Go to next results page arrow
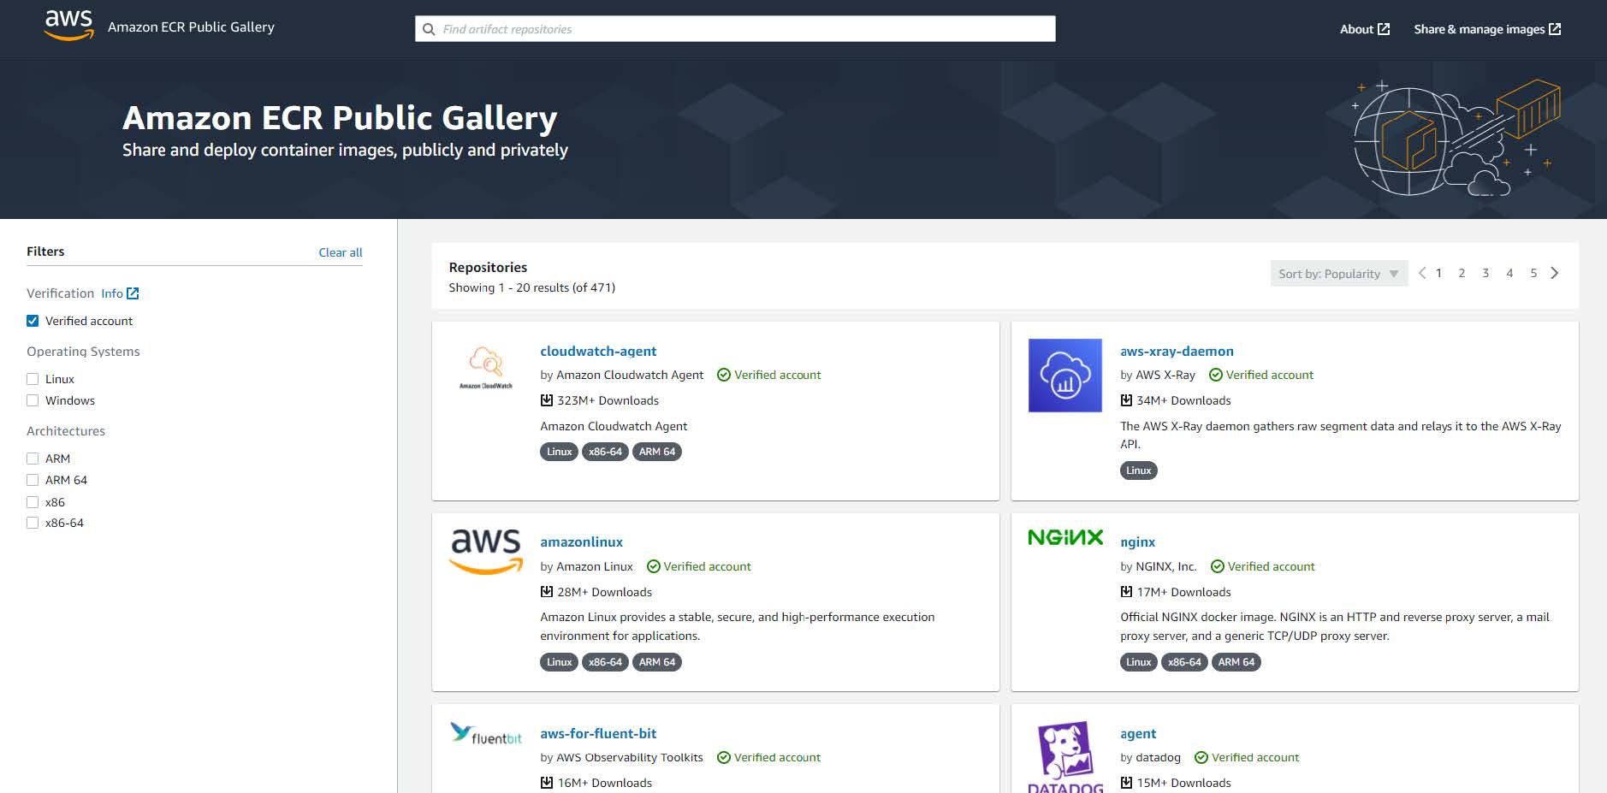Image resolution: width=1607 pixels, height=793 pixels. point(1555,273)
